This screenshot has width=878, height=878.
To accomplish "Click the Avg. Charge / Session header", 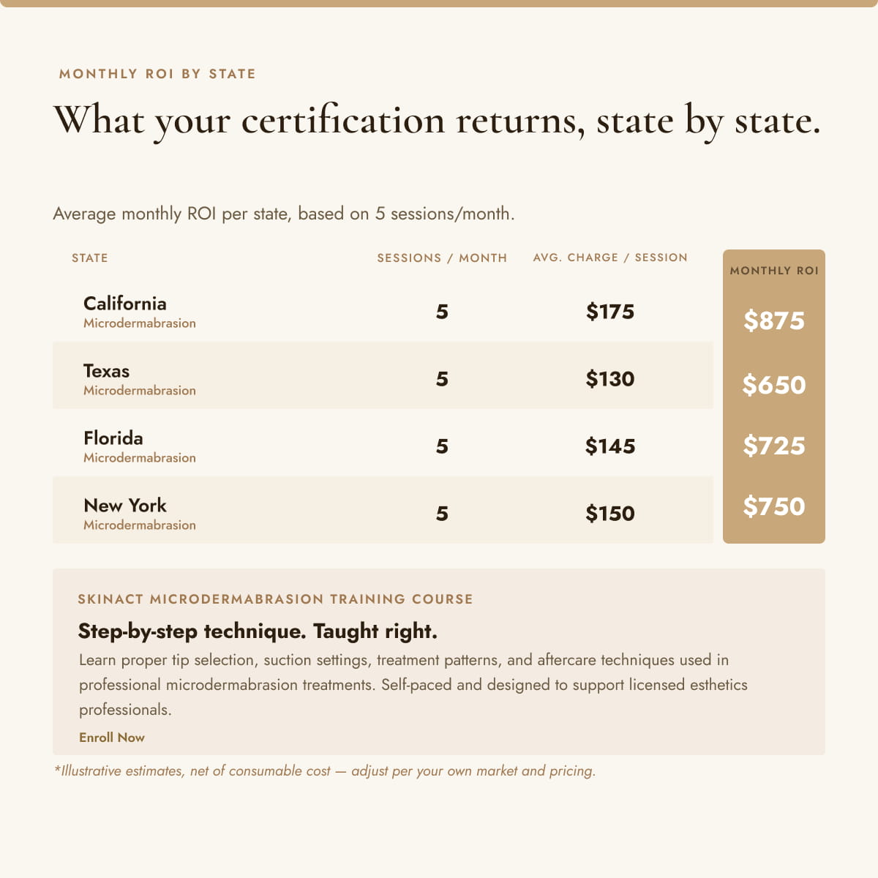I will point(610,258).
